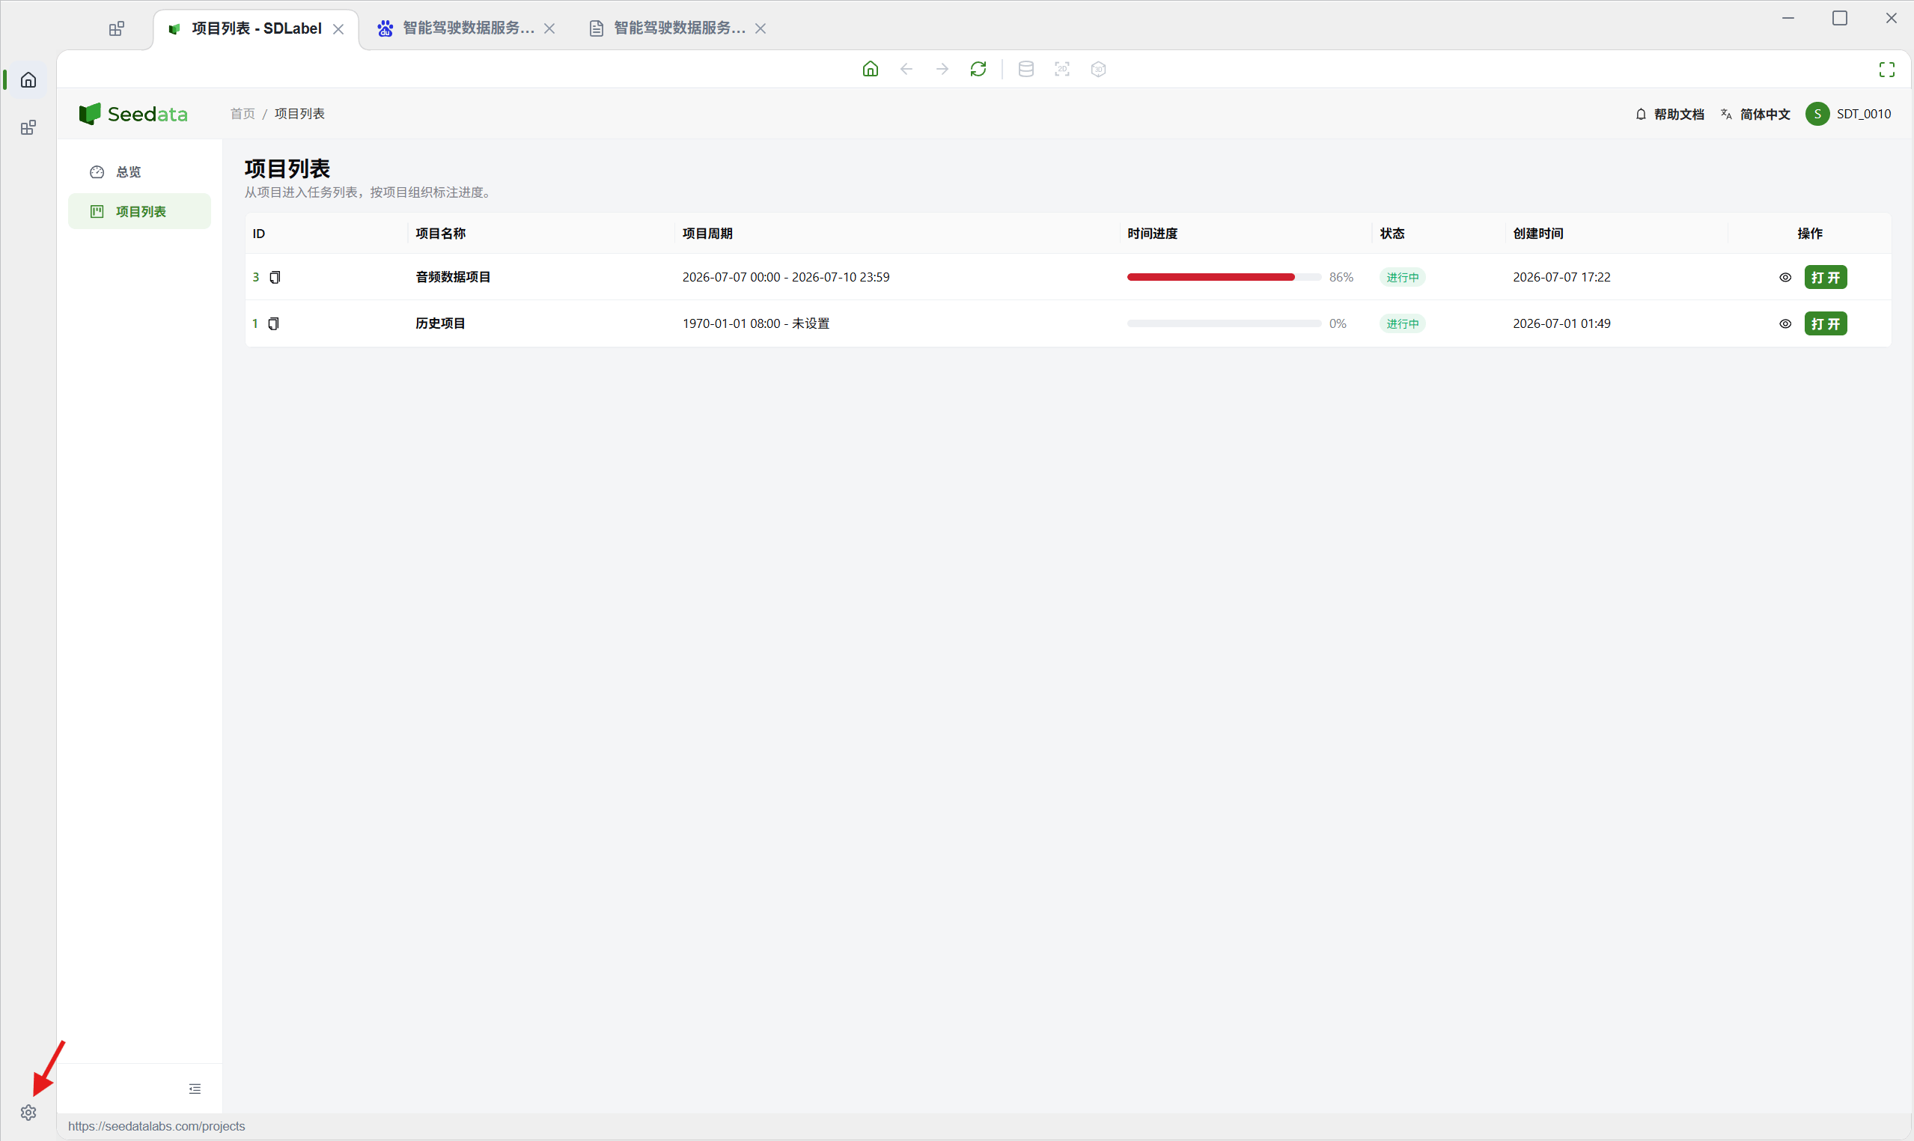Viewport: 1914px width, 1141px height.
Task: Click the database icon in toolbar
Action: pyautogui.click(x=1026, y=69)
